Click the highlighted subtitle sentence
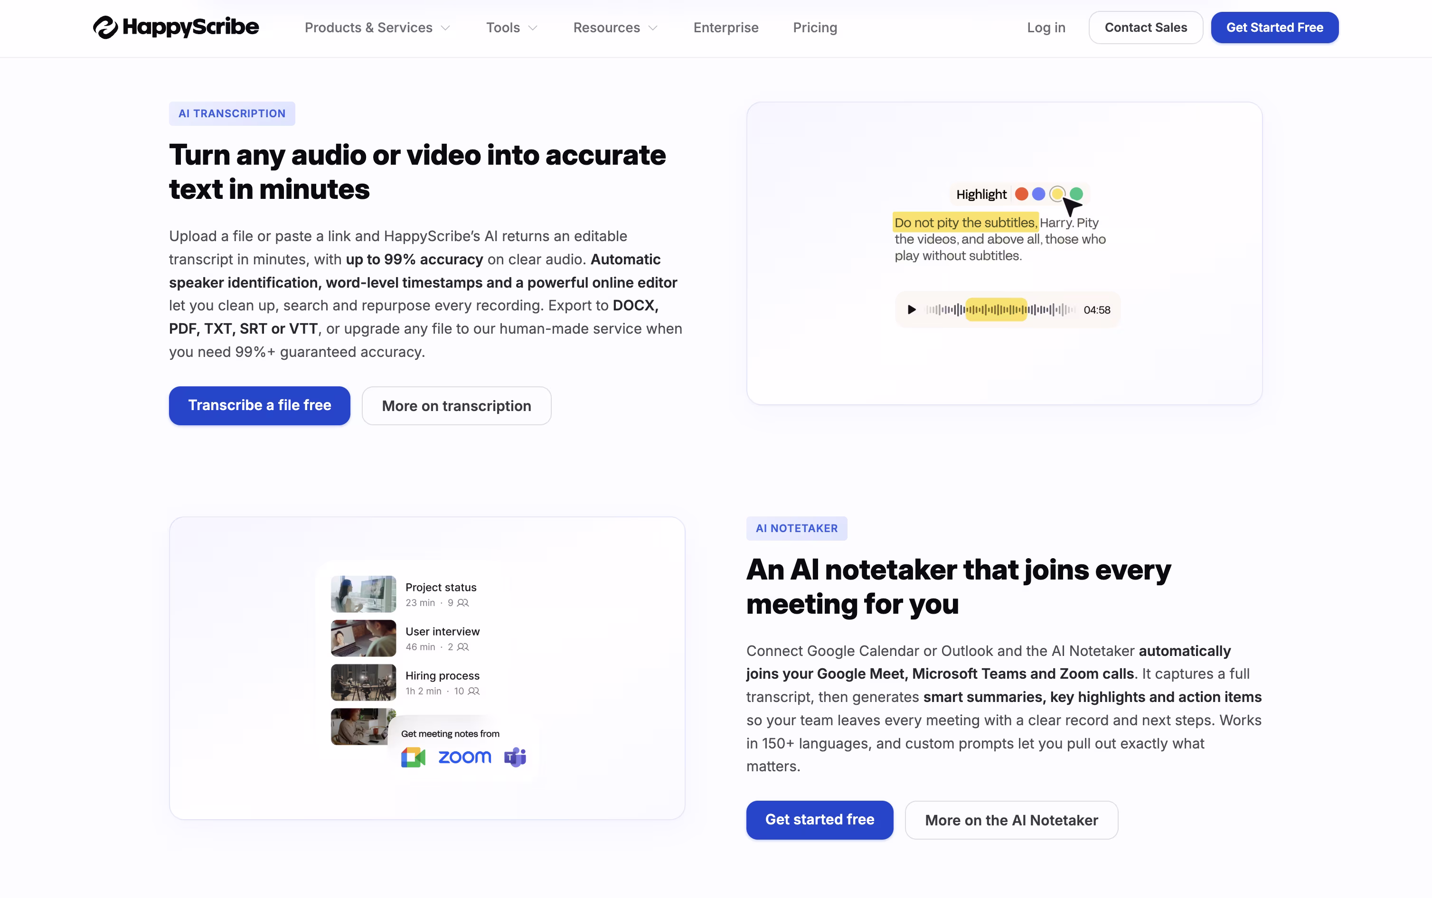Viewport: 1432px width, 898px height. point(966,223)
